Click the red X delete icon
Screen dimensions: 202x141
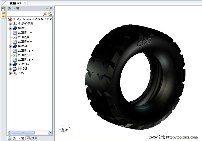point(45,14)
